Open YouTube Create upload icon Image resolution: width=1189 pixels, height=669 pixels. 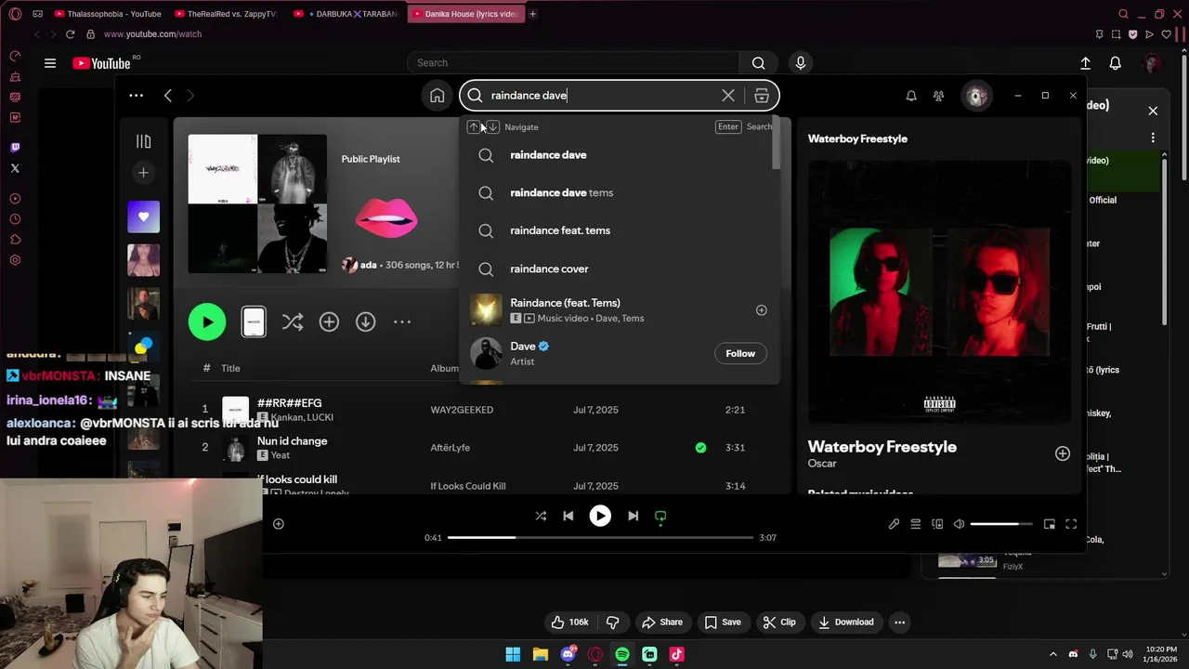1085,63
